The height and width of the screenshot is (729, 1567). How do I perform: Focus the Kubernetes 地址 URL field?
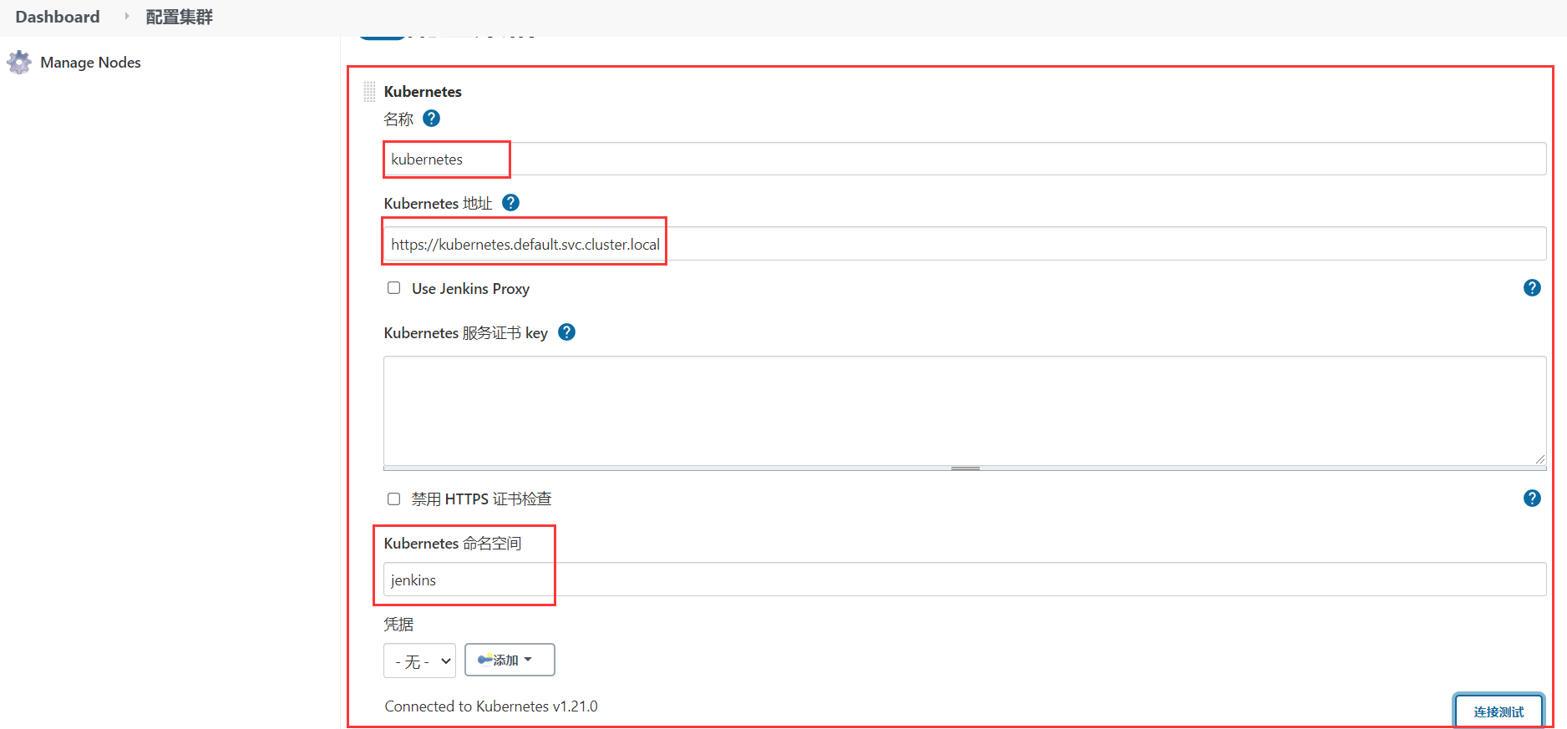965,244
